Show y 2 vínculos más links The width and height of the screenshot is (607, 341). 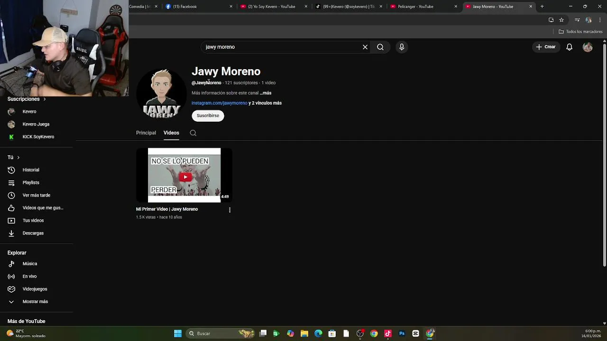point(265,103)
